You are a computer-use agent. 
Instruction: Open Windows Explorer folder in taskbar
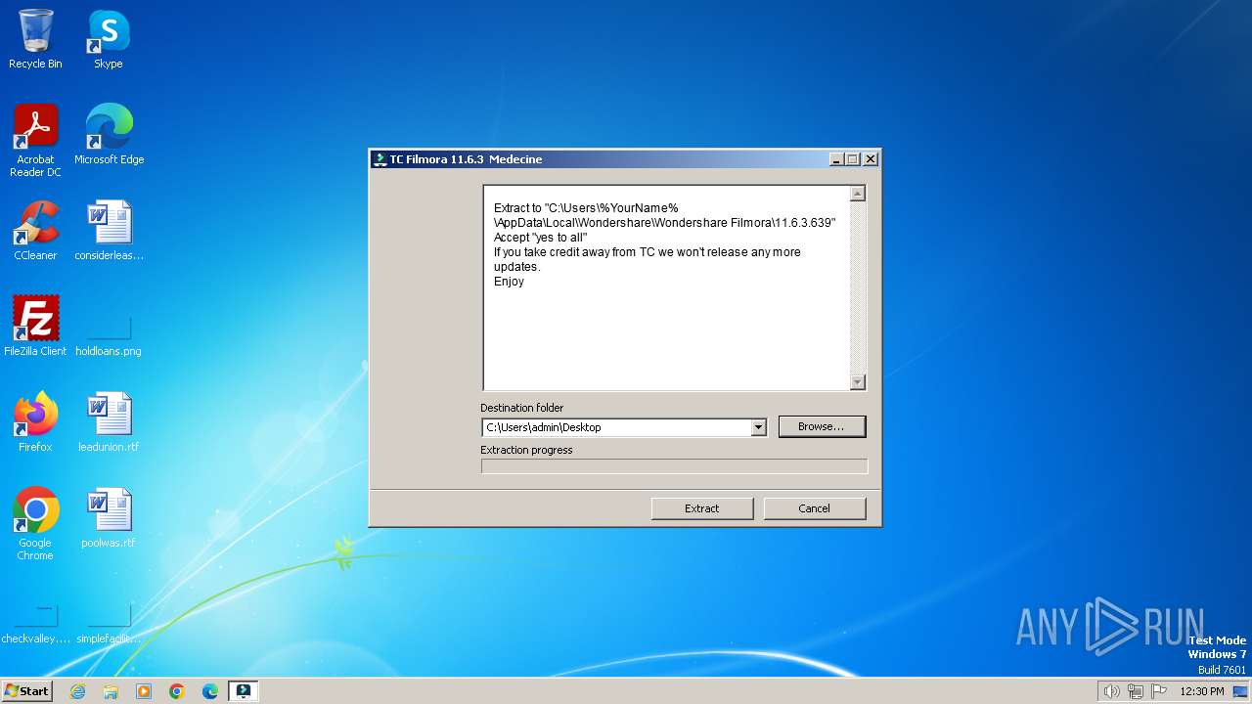[x=111, y=691]
